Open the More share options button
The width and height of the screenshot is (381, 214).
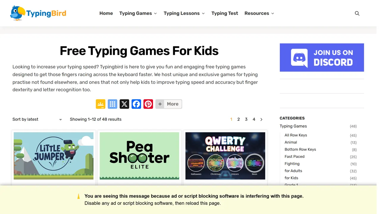[169, 104]
